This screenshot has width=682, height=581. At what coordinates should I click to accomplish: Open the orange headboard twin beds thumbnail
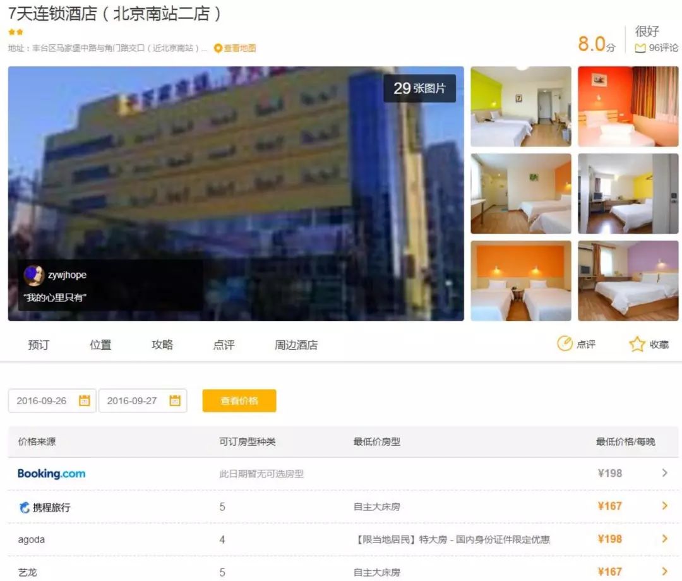(x=521, y=280)
